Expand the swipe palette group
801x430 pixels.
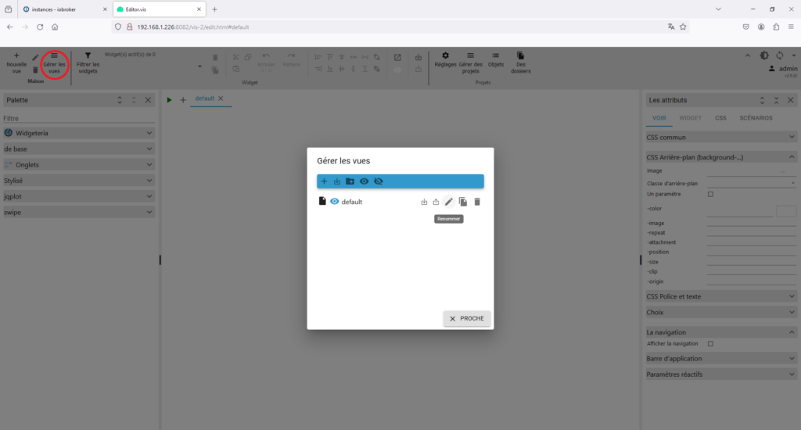point(79,212)
